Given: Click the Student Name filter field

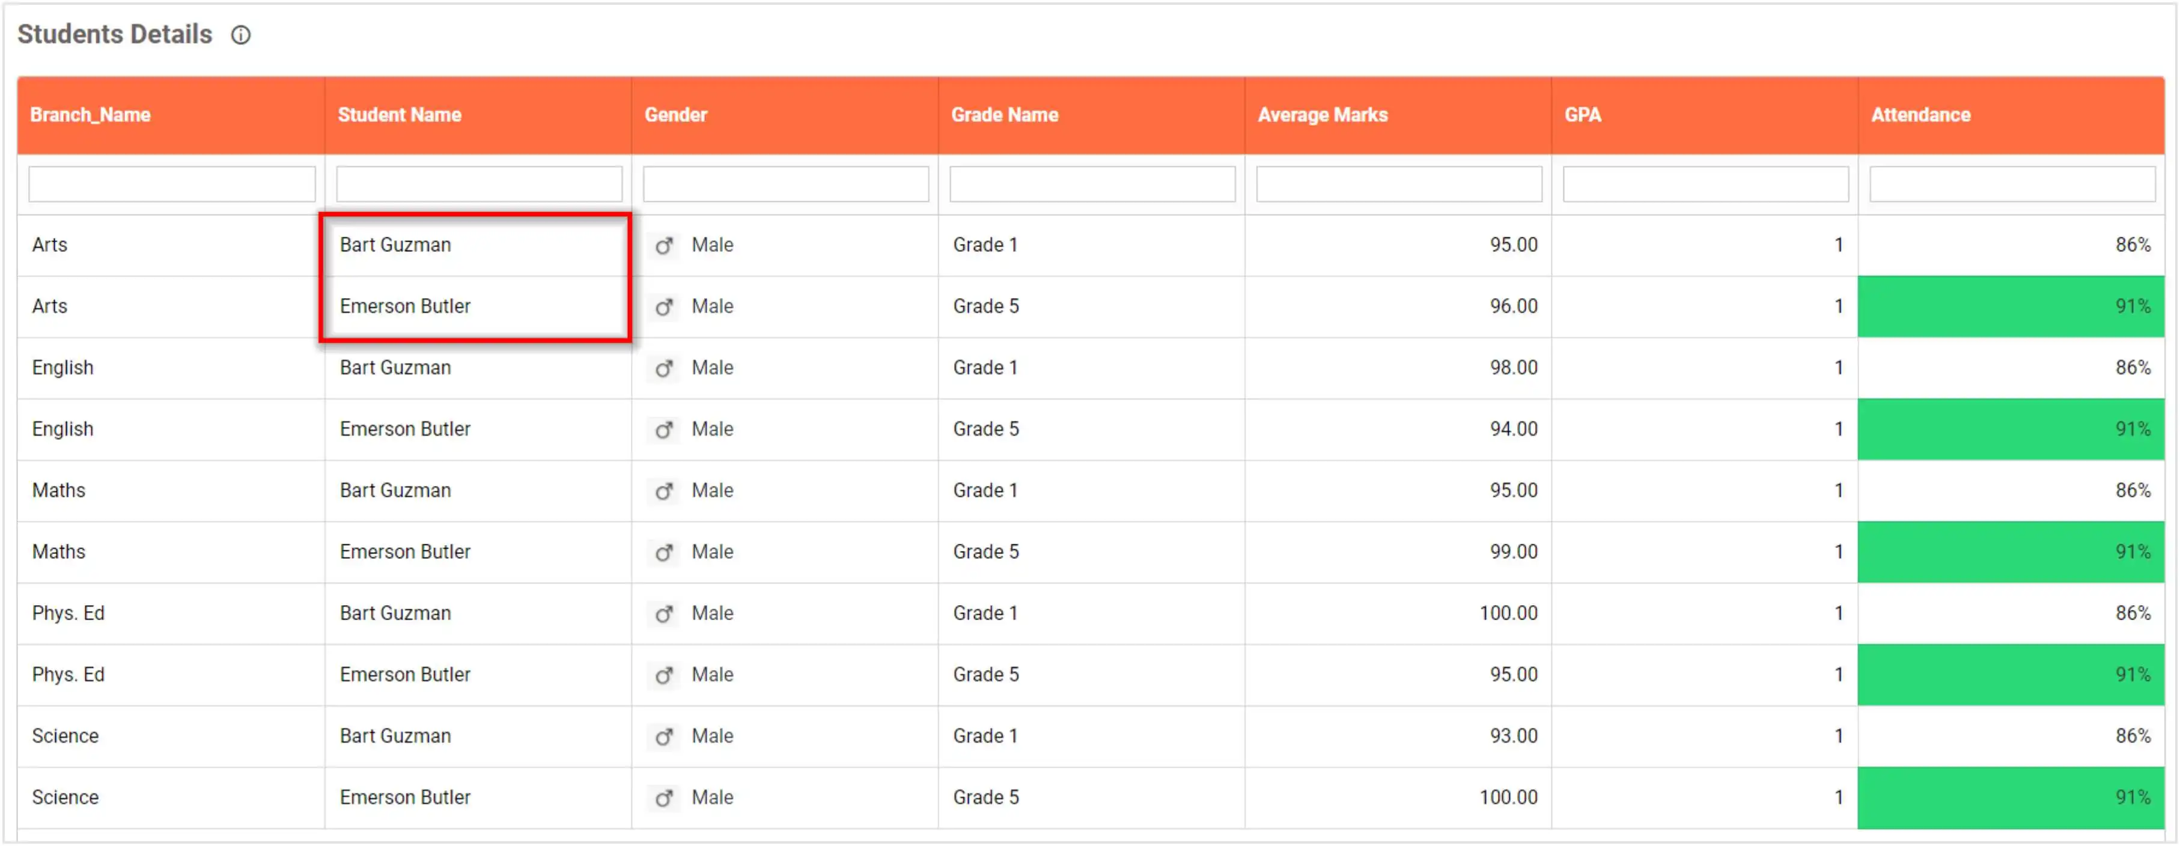Looking at the screenshot, I should tap(478, 183).
